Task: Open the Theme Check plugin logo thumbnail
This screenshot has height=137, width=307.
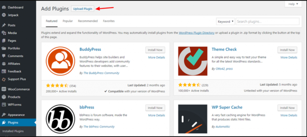Action: point(193,61)
